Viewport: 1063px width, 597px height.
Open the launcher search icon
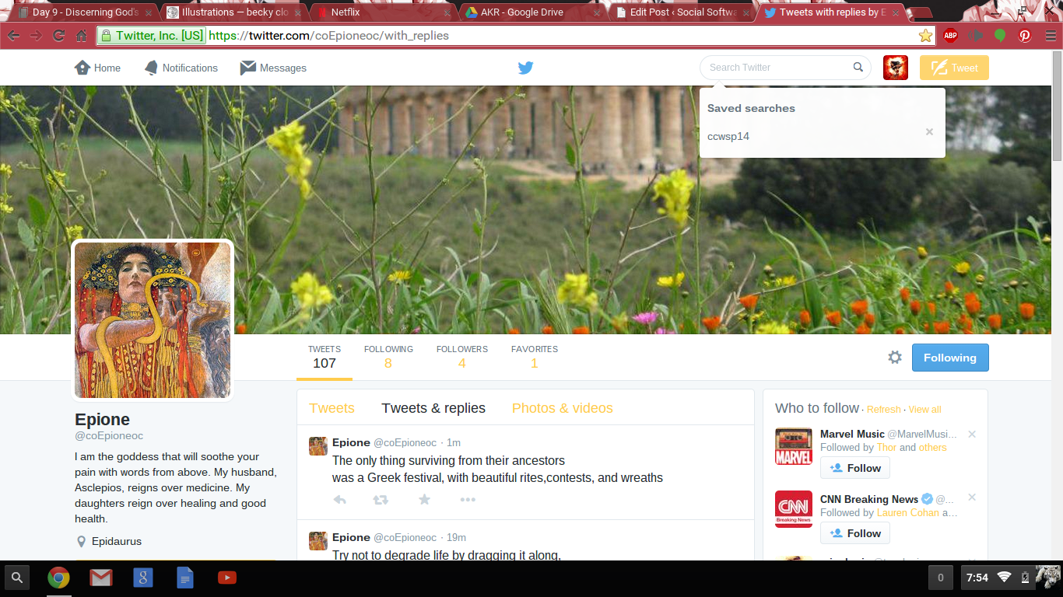point(17,578)
